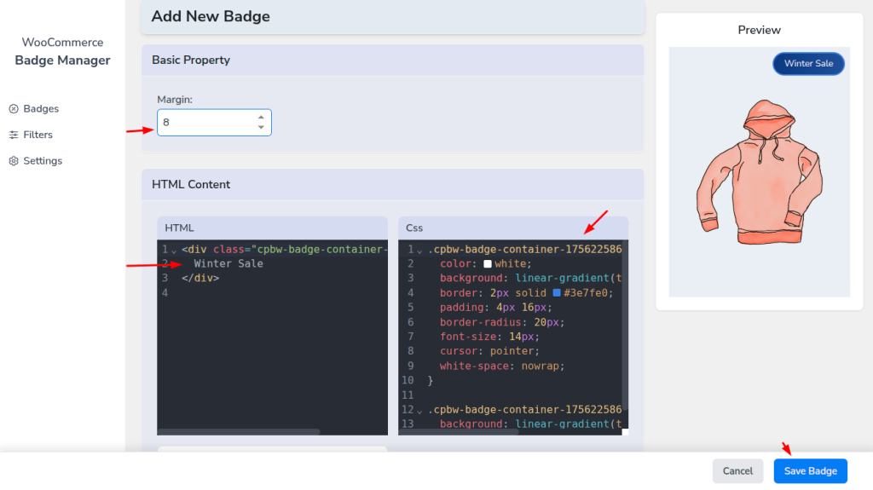The height and width of the screenshot is (490, 873).
Task: Collapse CSS line 12 fold arrow
Action: click(419, 412)
